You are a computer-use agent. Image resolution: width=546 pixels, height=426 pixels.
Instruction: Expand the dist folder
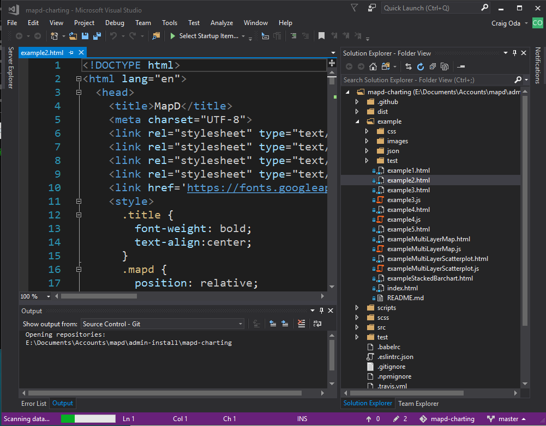point(357,112)
